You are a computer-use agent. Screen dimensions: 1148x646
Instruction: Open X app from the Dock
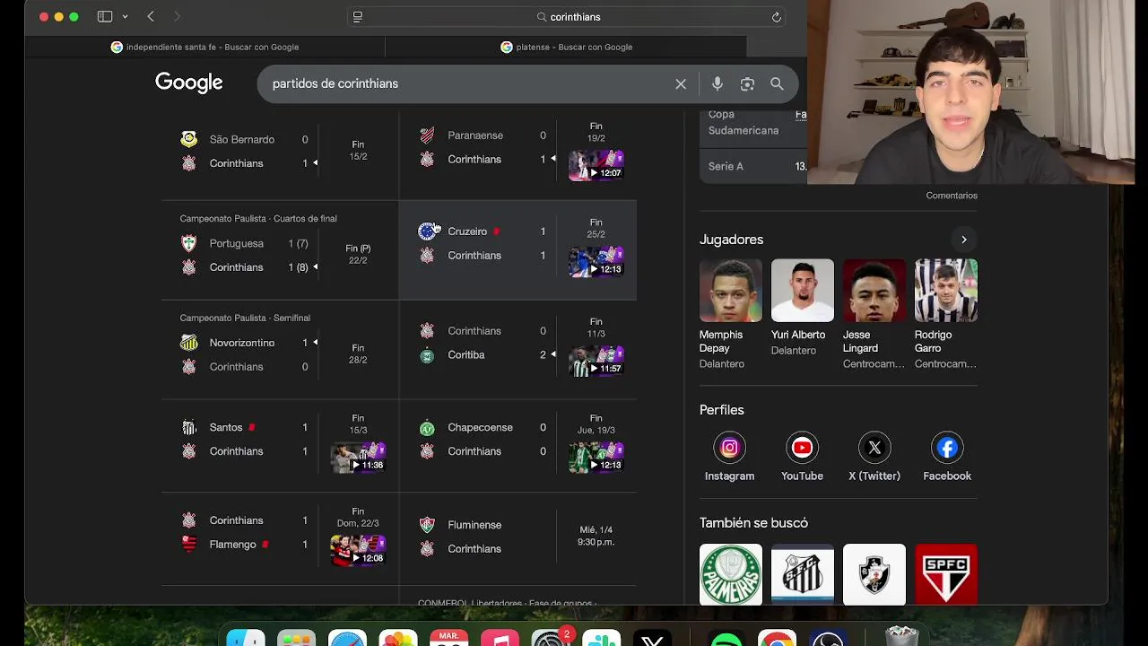pos(653,638)
